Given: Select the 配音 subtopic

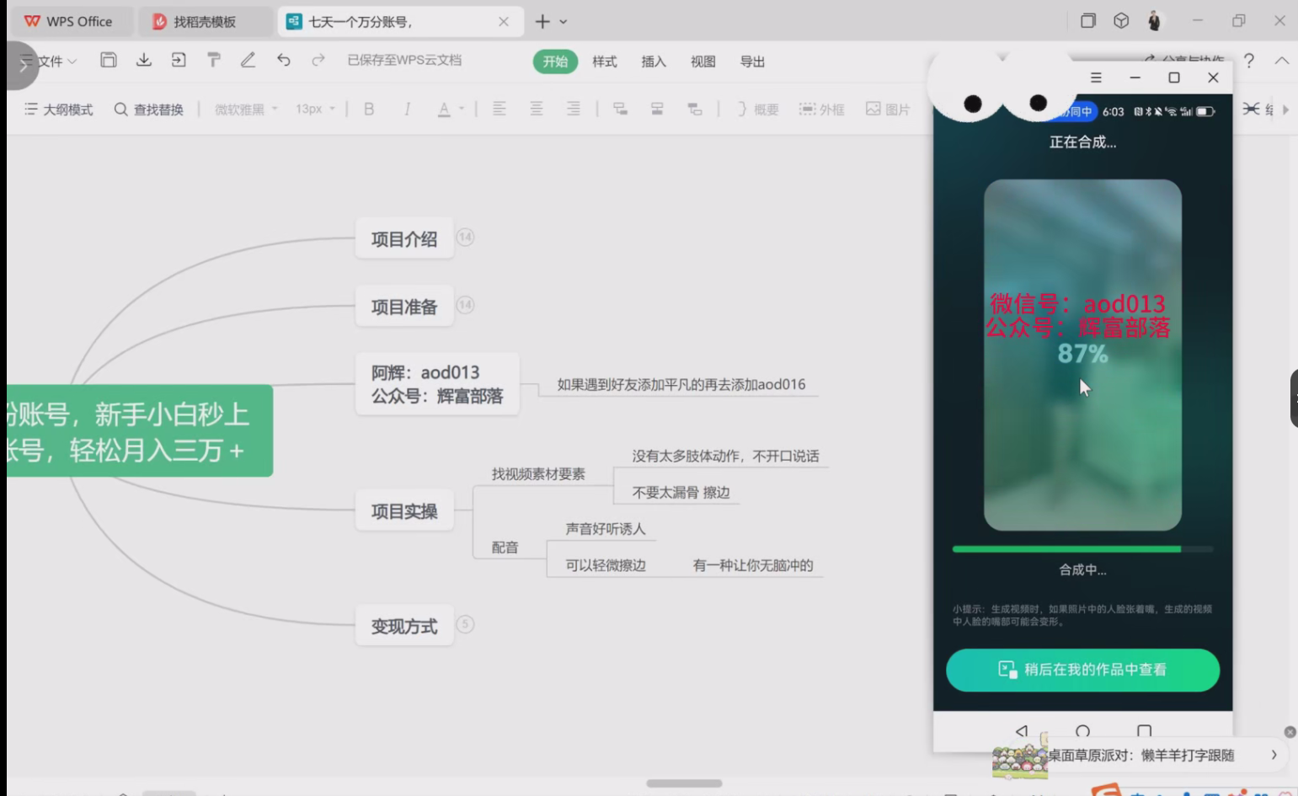Looking at the screenshot, I should pyautogui.click(x=505, y=548).
